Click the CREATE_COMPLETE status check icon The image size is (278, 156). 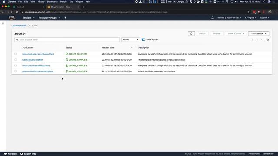pyautogui.click(x=67, y=54)
